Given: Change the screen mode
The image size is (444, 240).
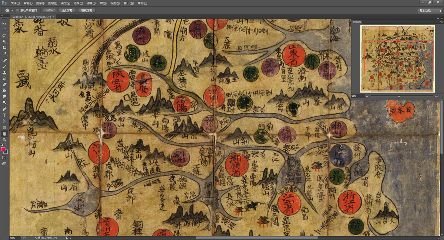Looking at the screenshot, I should [x=4, y=163].
